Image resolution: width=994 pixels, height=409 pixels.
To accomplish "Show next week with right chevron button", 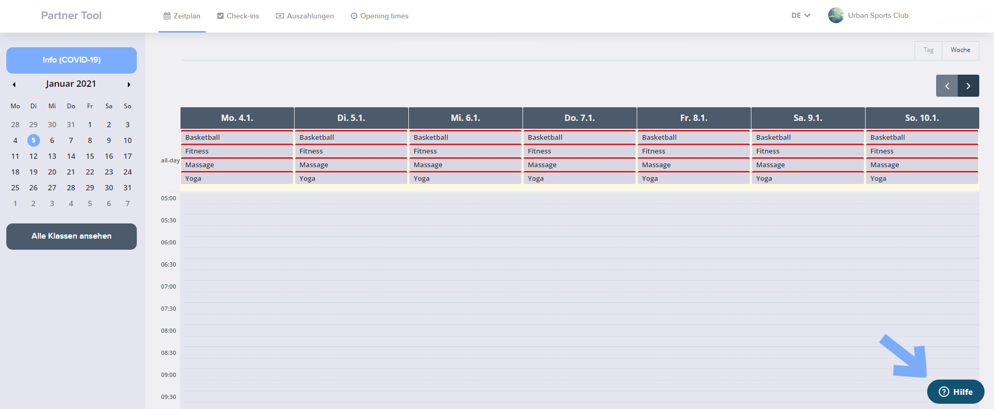I will tap(968, 86).
